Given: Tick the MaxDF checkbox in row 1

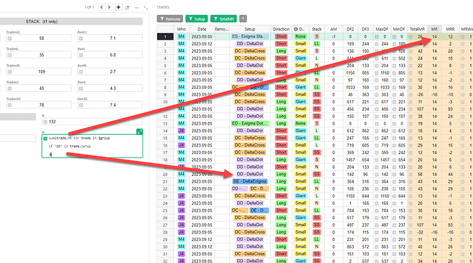Looking at the screenshot, I should 377,37.
